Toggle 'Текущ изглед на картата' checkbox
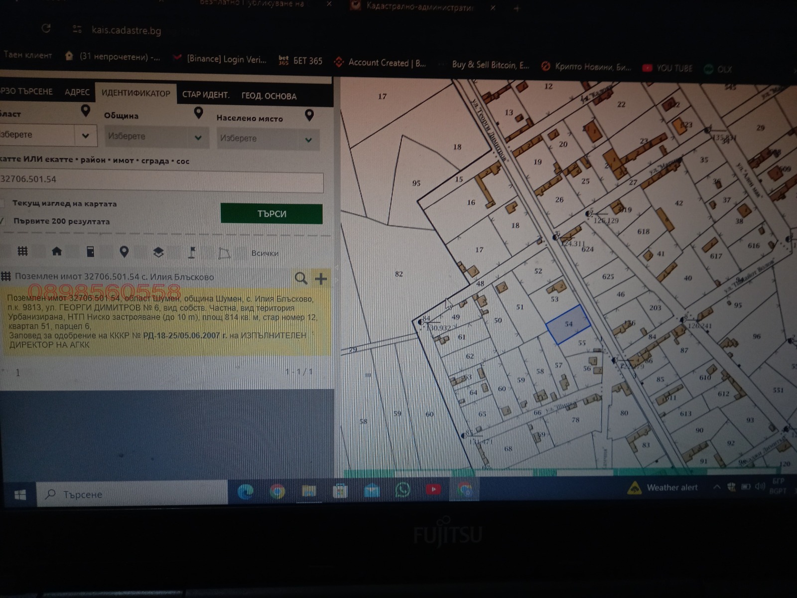 (2, 203)
